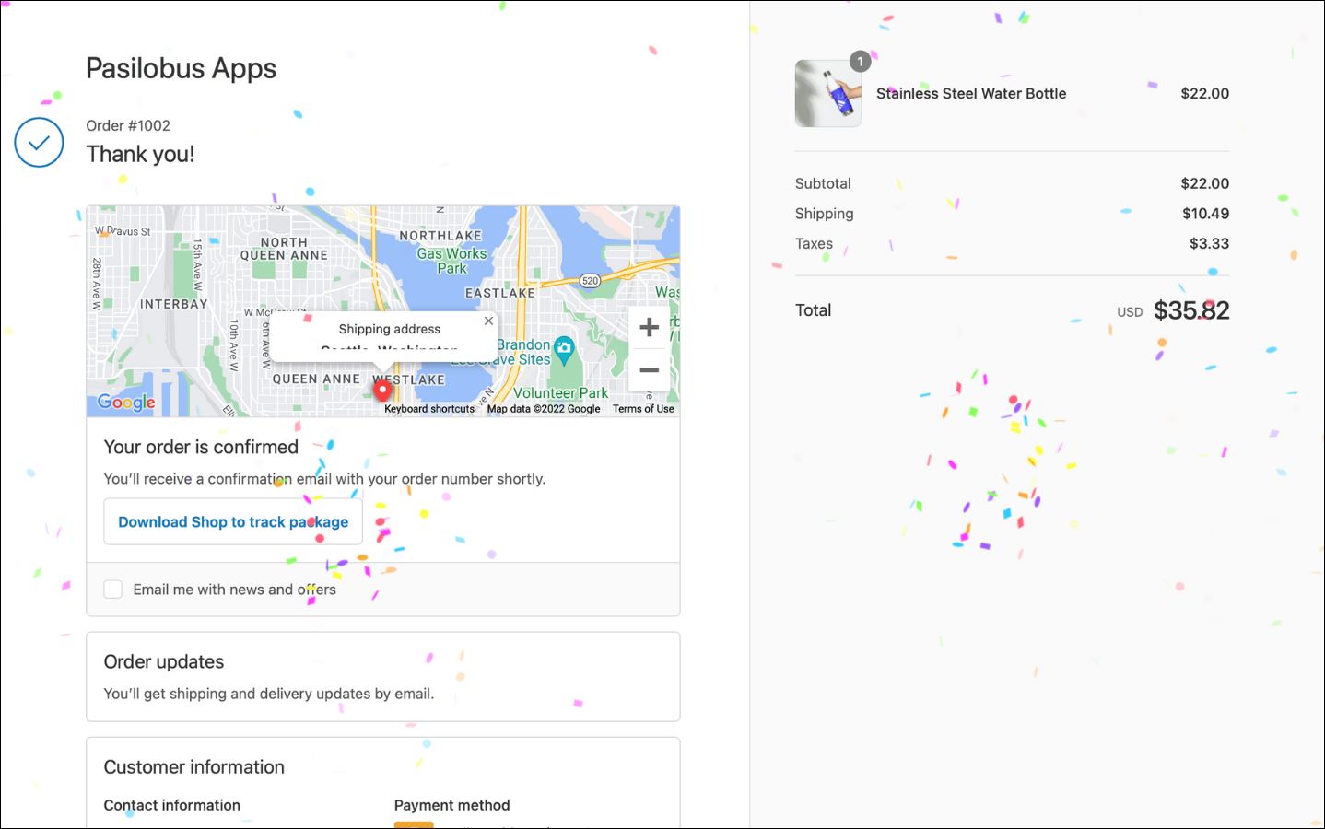
Task: Click the Route 520 highway shield
Action: [590, 281]
